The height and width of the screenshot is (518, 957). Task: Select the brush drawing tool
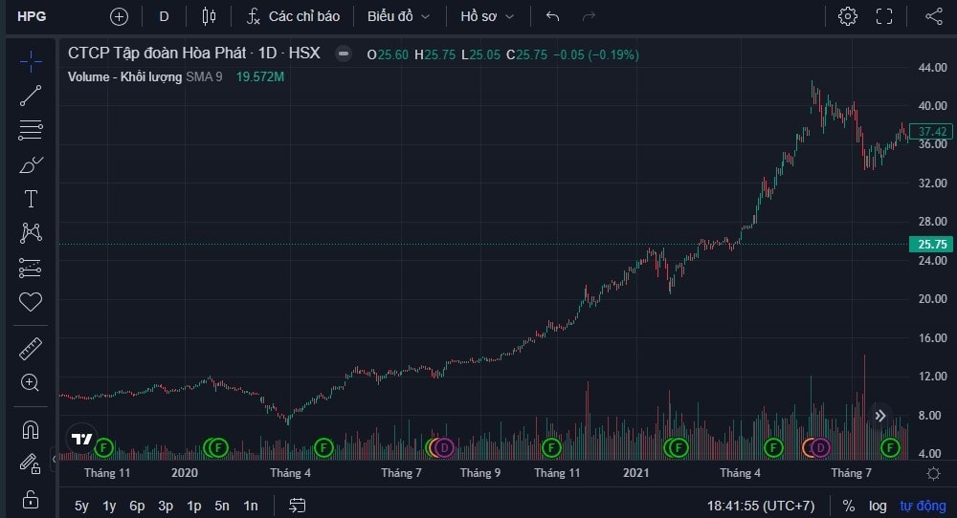tap(31, 164)
